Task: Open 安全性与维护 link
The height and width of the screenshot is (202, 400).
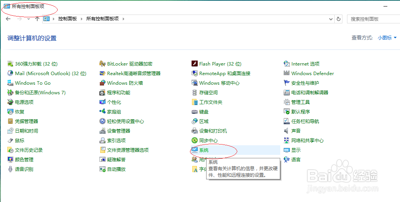Action: click(305, 83)
